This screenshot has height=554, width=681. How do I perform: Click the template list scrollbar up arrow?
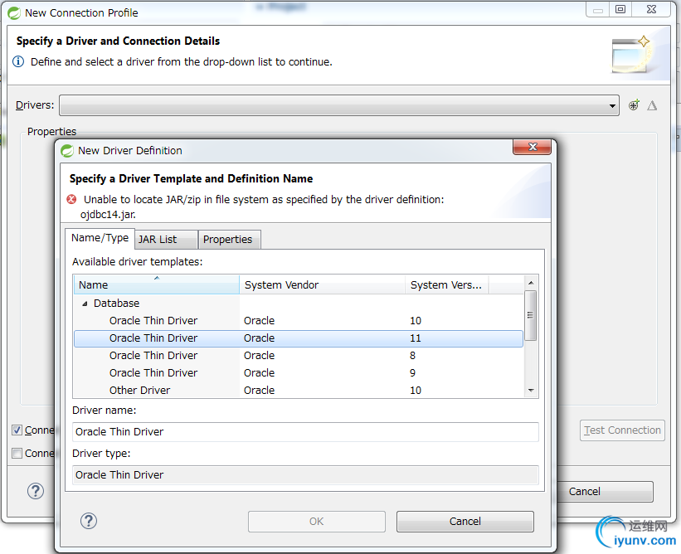point(531,283)
